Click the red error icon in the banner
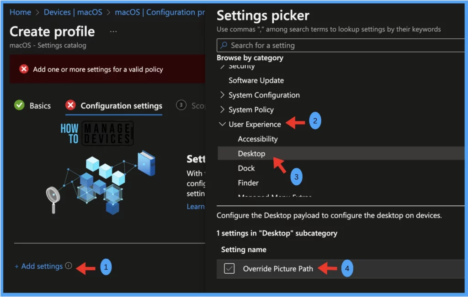Image resolution: width=468 pixels, height=297 pixels. 24,69
